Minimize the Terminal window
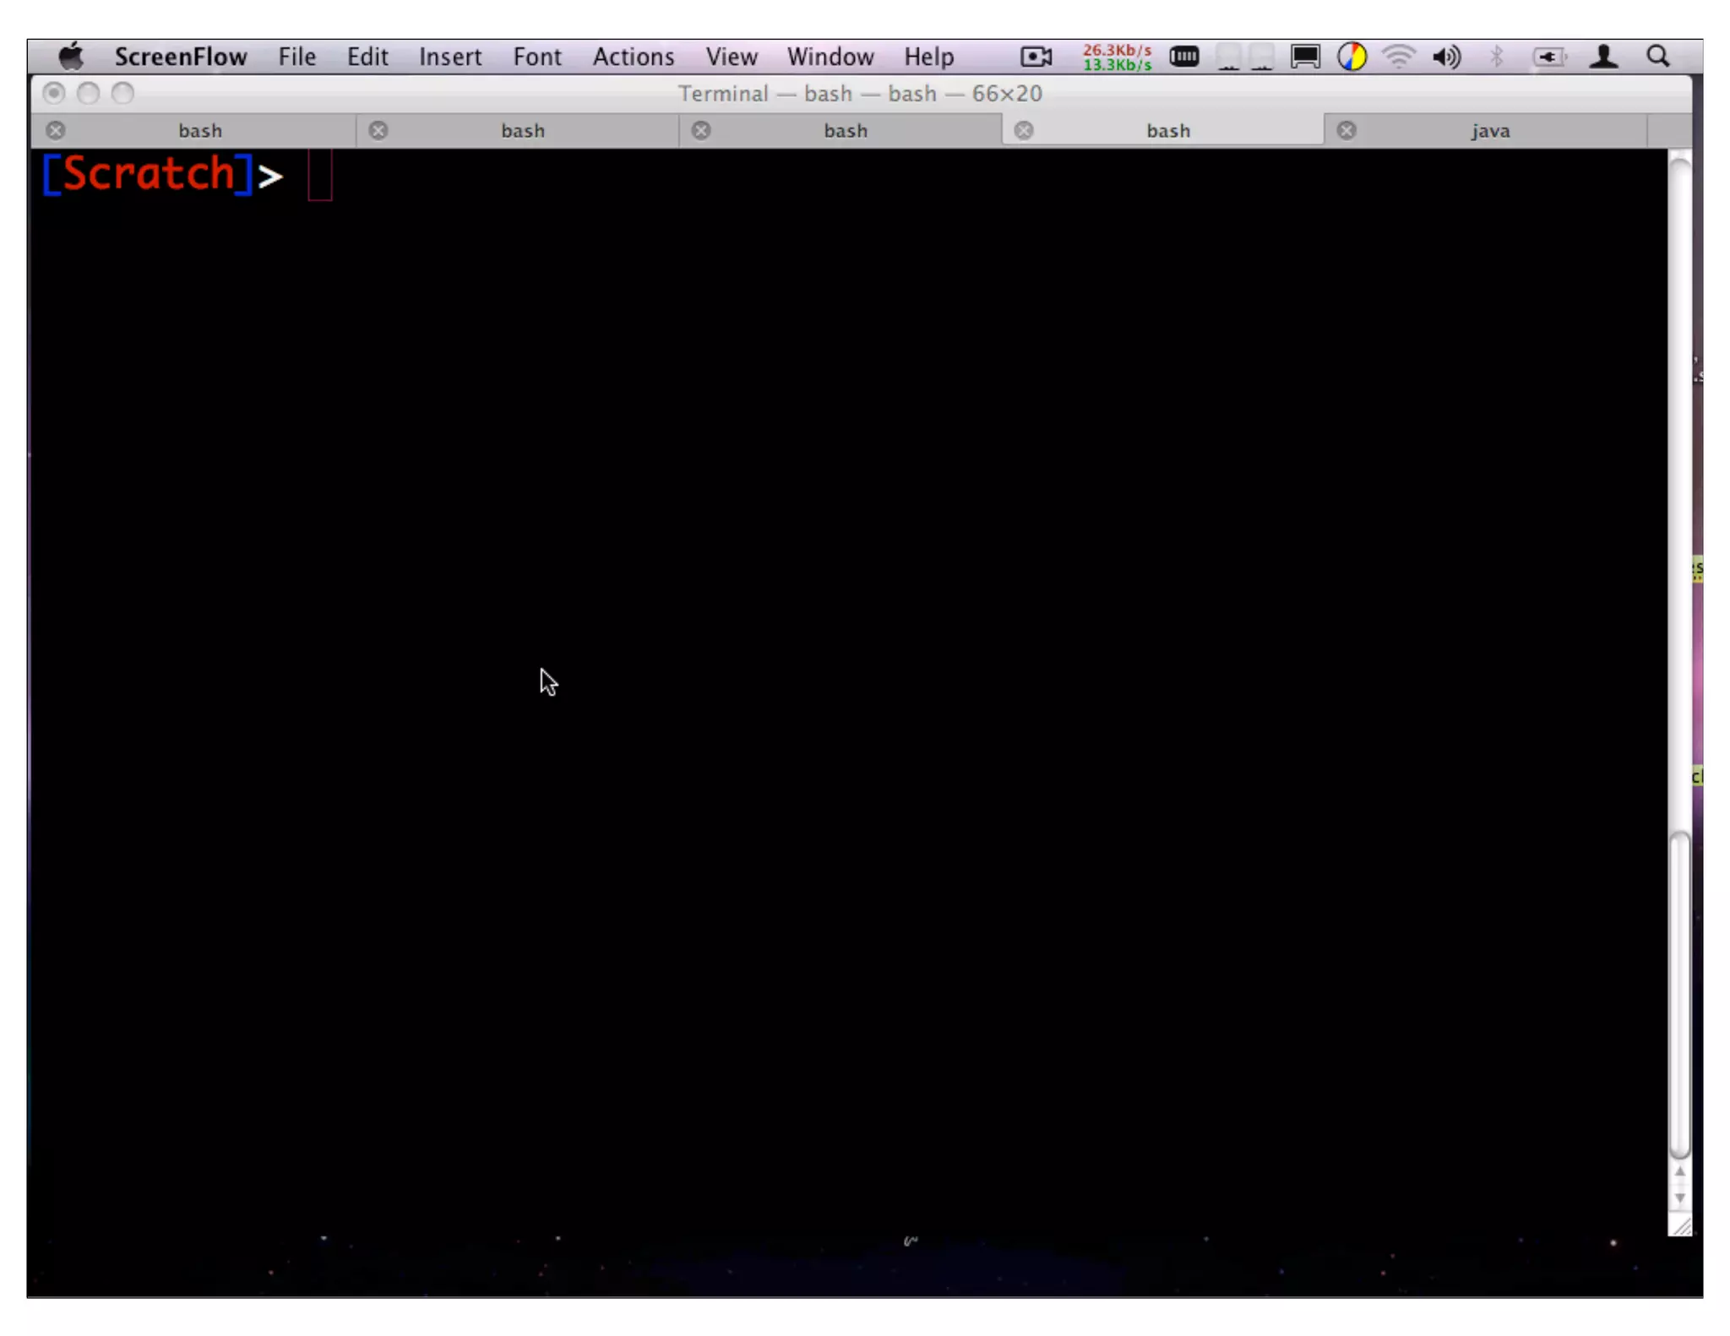Viewport: 1730px width, 1336px height. click(89, 93)
